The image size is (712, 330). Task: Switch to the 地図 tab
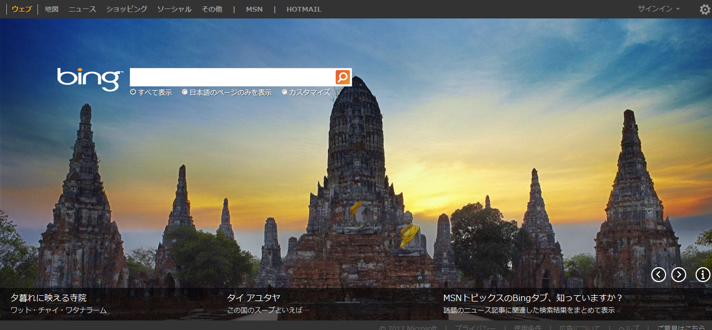[51, 9]
